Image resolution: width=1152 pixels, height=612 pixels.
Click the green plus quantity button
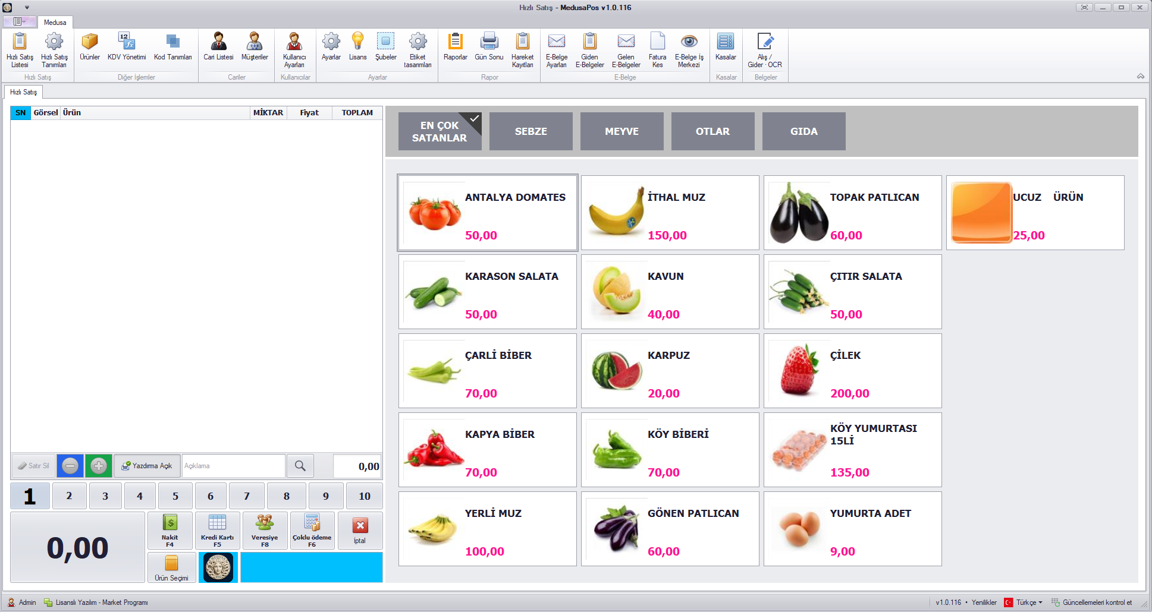[x=99, y=466]
